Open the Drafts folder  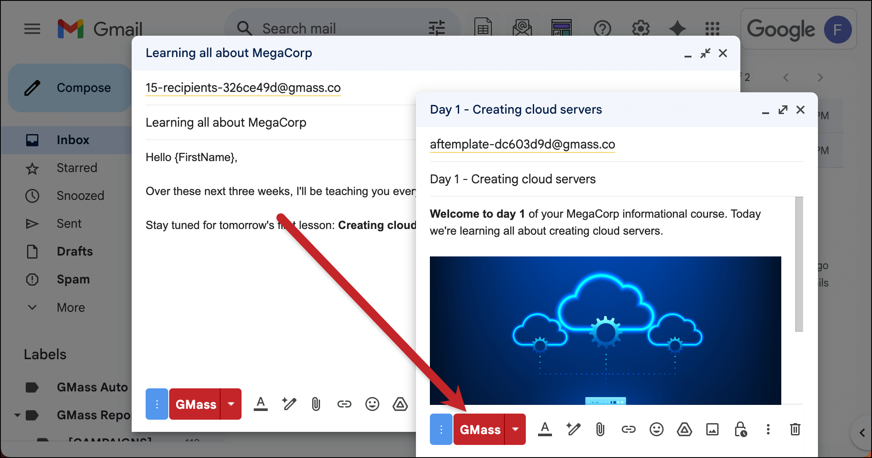pos(75,252)
